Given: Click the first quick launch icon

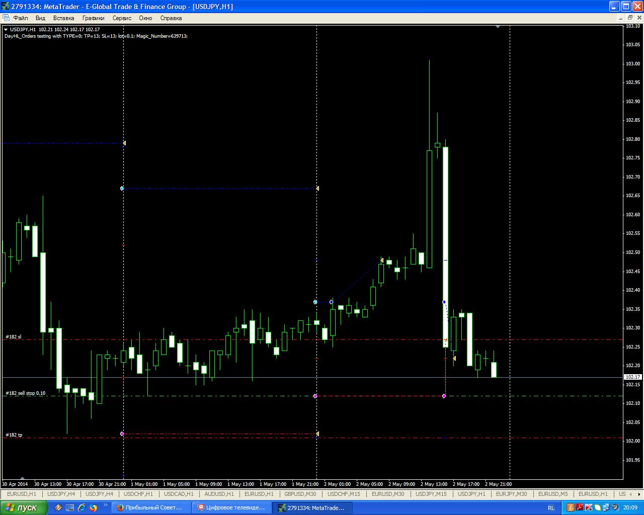Looking at the screenshot, I should [59, 508].
